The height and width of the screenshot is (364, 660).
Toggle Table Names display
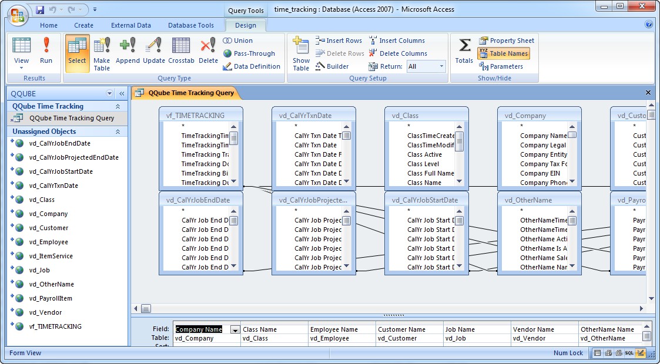(x=503, y=53)
